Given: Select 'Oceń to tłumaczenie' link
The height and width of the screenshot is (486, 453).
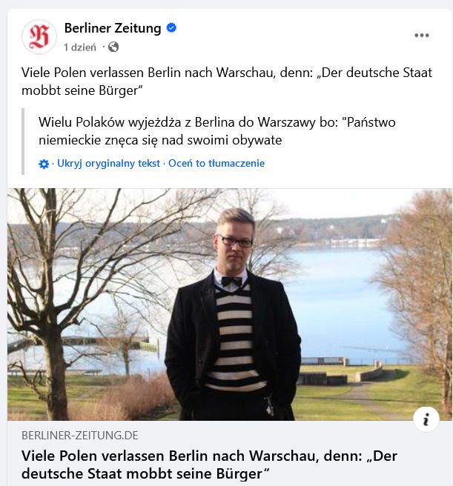Looking at the screenshot, I should click(216, 163).
